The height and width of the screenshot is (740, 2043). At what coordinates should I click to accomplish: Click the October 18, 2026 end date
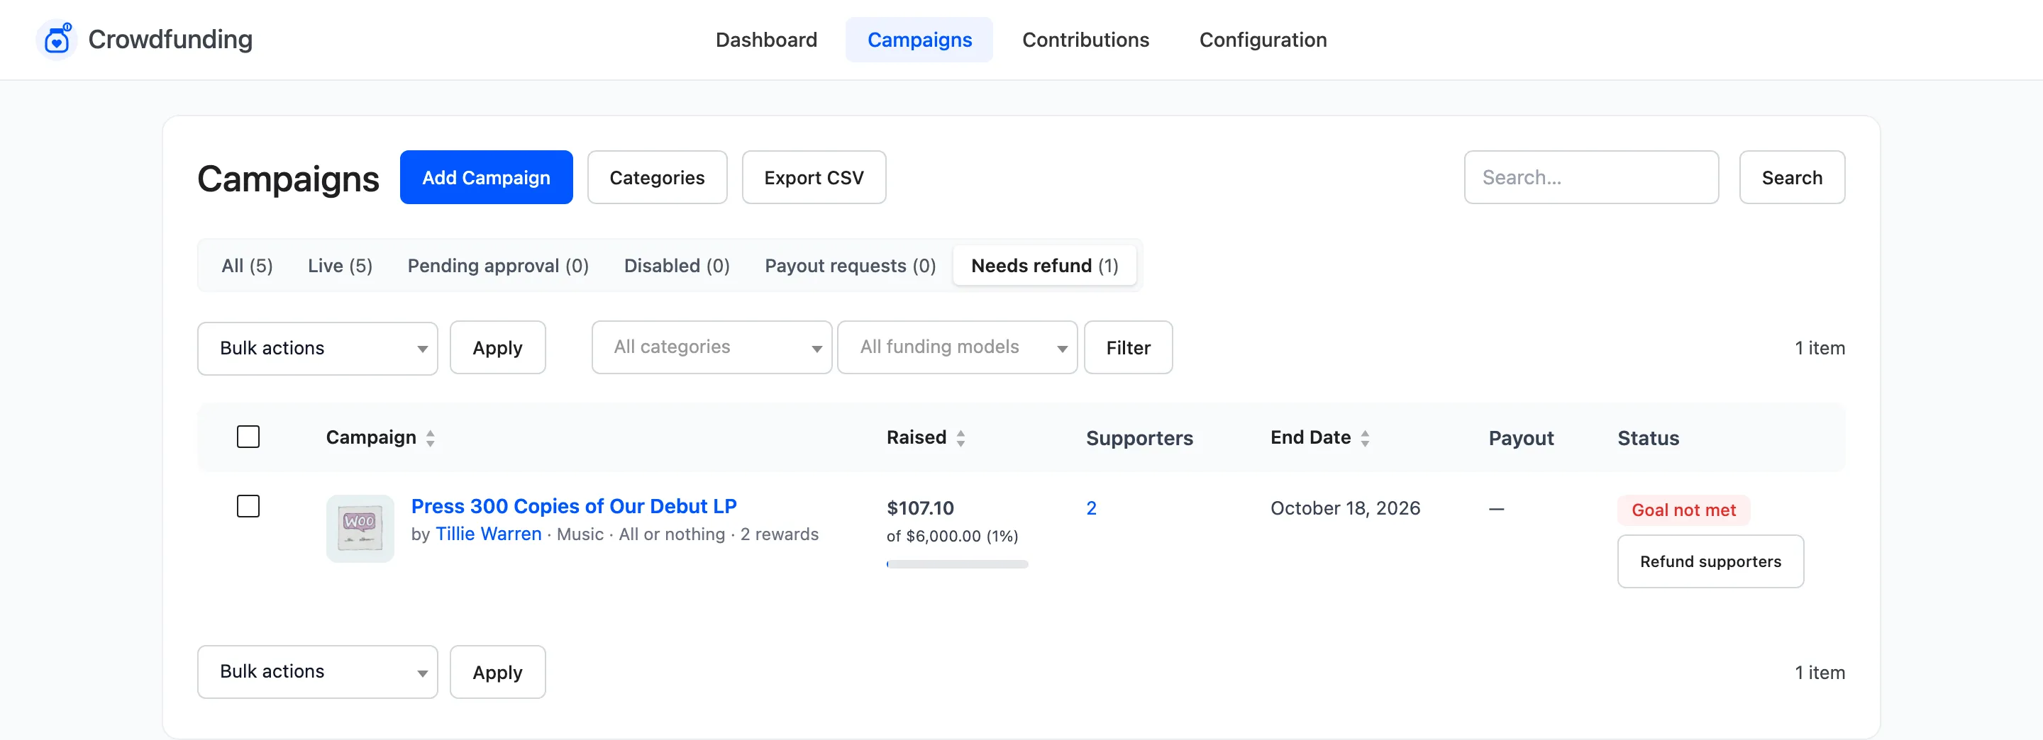coord(1345,508)
